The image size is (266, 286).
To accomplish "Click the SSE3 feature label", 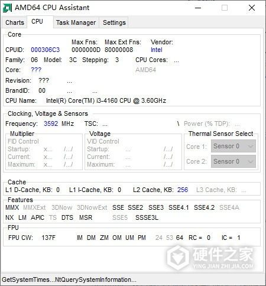I will click(156, 207).
